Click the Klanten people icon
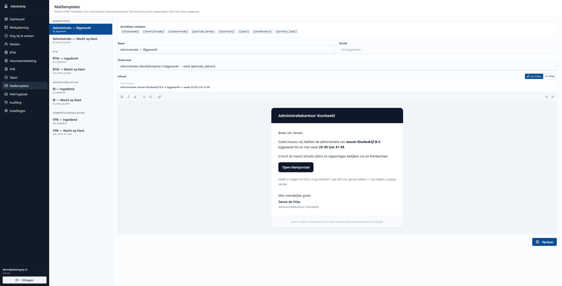 pos(6,44)
